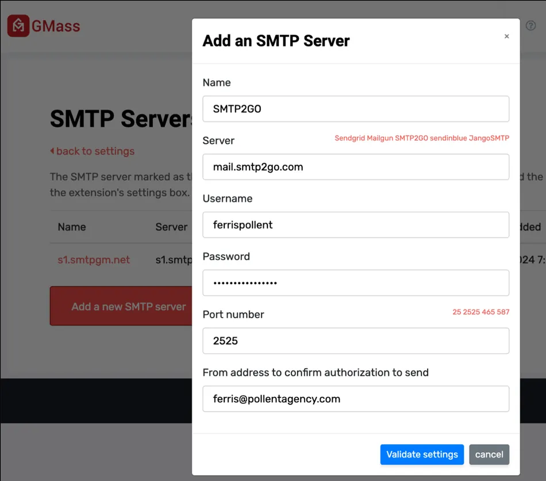Click into the Username input field

click(x=356, y=225)
